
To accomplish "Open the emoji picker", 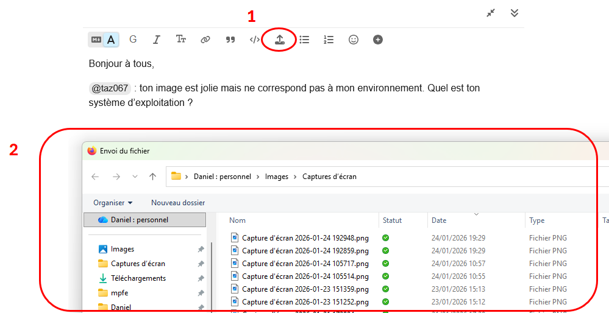I will pos(354,40).
